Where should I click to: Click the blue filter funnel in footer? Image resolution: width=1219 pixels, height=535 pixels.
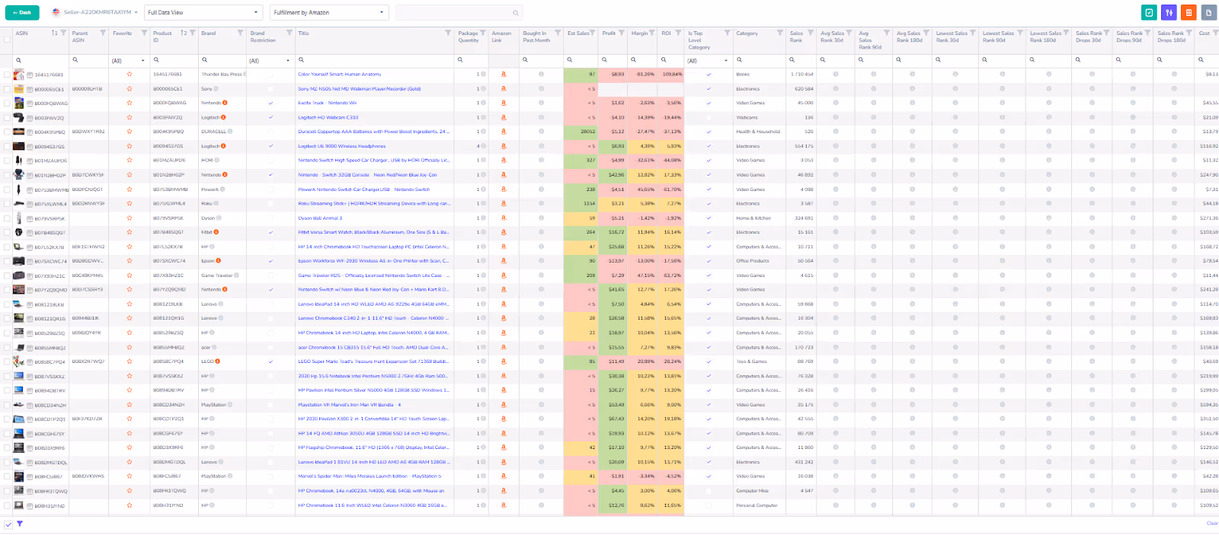pos(20,524)
